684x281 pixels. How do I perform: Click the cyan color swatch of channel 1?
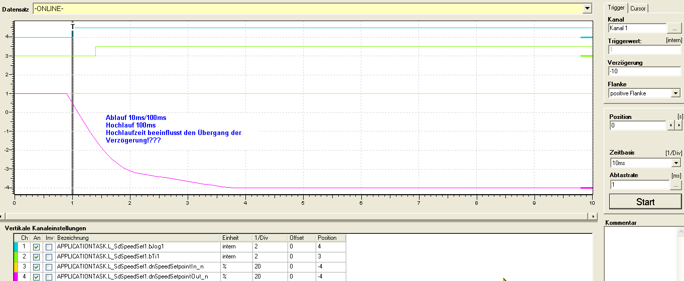[x=16, y=247]
